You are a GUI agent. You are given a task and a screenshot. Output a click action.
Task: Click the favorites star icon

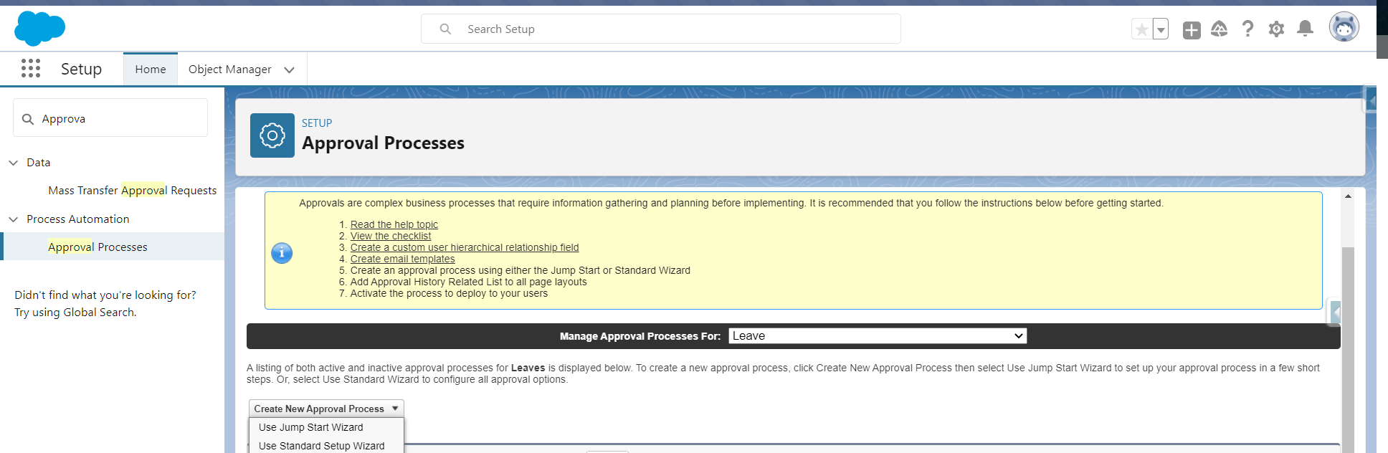(x=1141, y=29)
